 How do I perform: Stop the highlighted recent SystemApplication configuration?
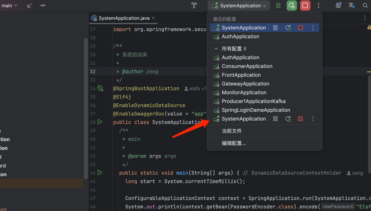tap(300, 28)
